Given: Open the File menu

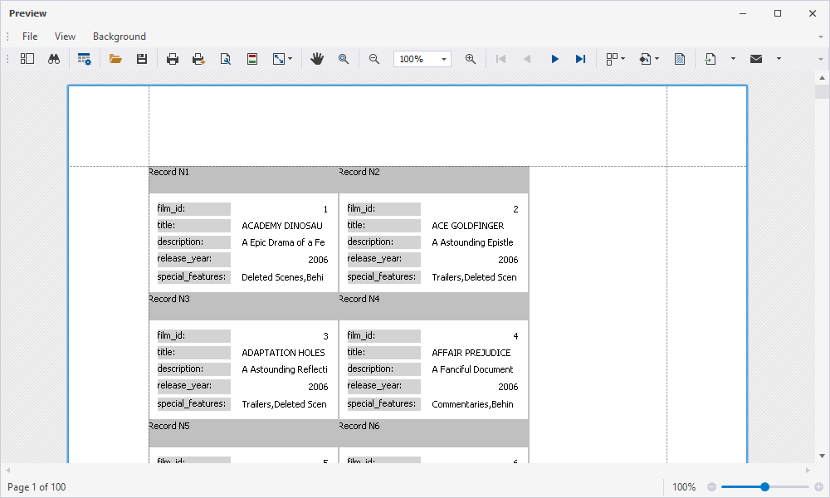Looking at the screenshot, I should point(30,36).
